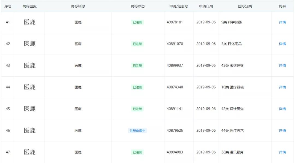
Task: Click 医鹿 trademark image in row 46
Action: 29,131
